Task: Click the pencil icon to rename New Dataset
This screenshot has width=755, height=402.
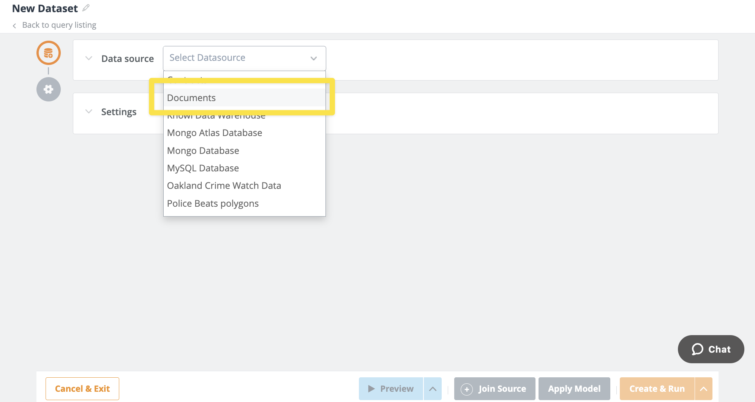Action: (x=86, y=8)
